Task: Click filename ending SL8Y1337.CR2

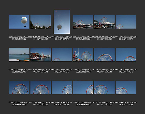Action: 83,71
